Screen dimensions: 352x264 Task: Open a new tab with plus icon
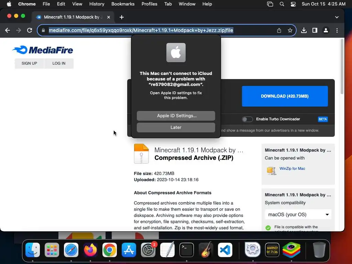pyautogui.click(x=121, y=17)
